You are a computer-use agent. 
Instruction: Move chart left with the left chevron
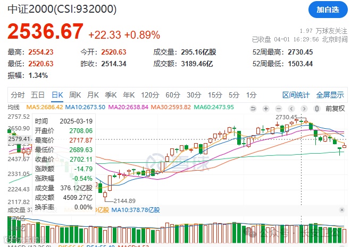[x=291, y=109]
